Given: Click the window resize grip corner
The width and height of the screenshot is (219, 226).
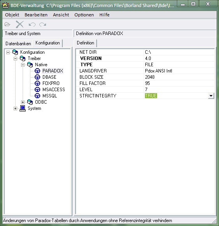Looking at the screenshot, I should (x=214, y=221).
